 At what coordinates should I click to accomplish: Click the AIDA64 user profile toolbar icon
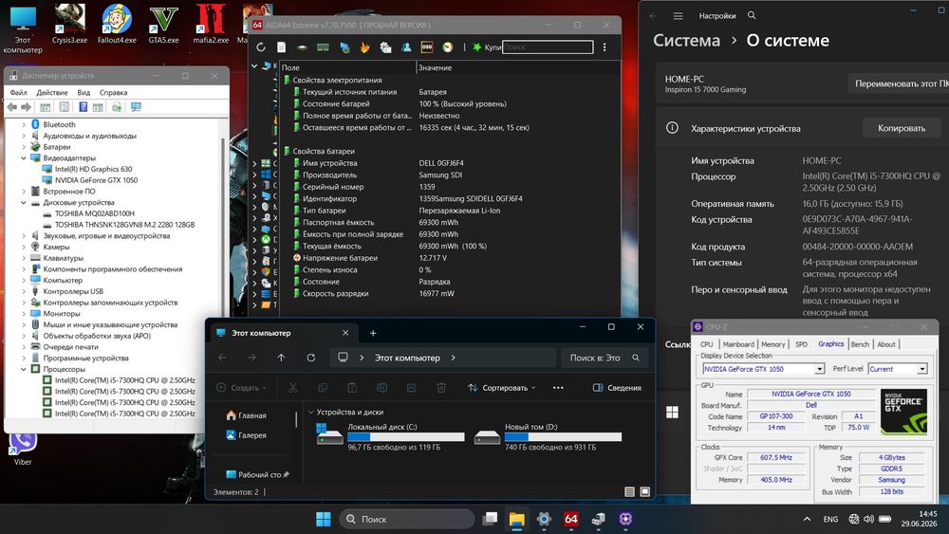(406, 47)
